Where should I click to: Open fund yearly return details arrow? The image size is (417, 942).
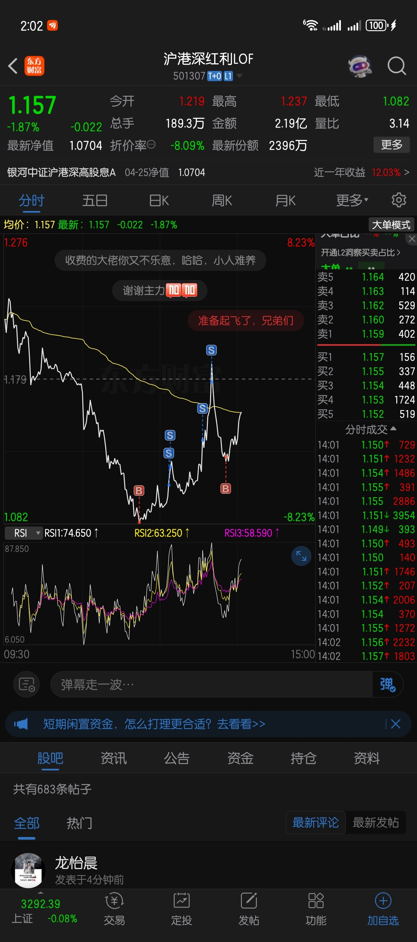tap(407, 172)
